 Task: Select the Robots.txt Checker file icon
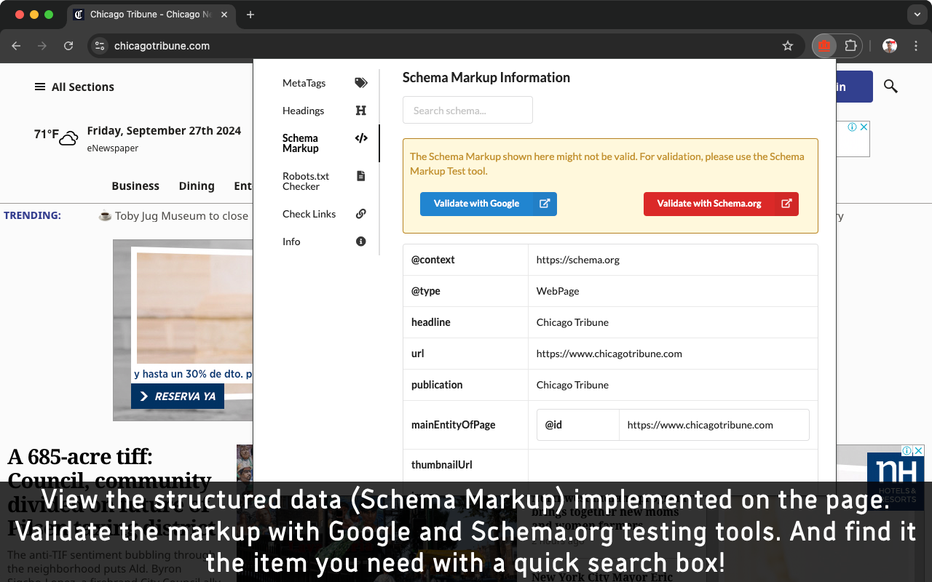[x=361, y=176]
